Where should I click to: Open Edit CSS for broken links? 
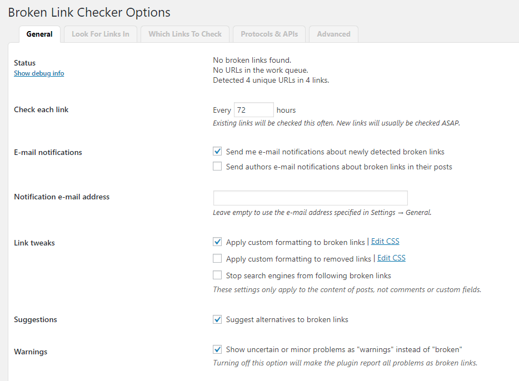385,242
